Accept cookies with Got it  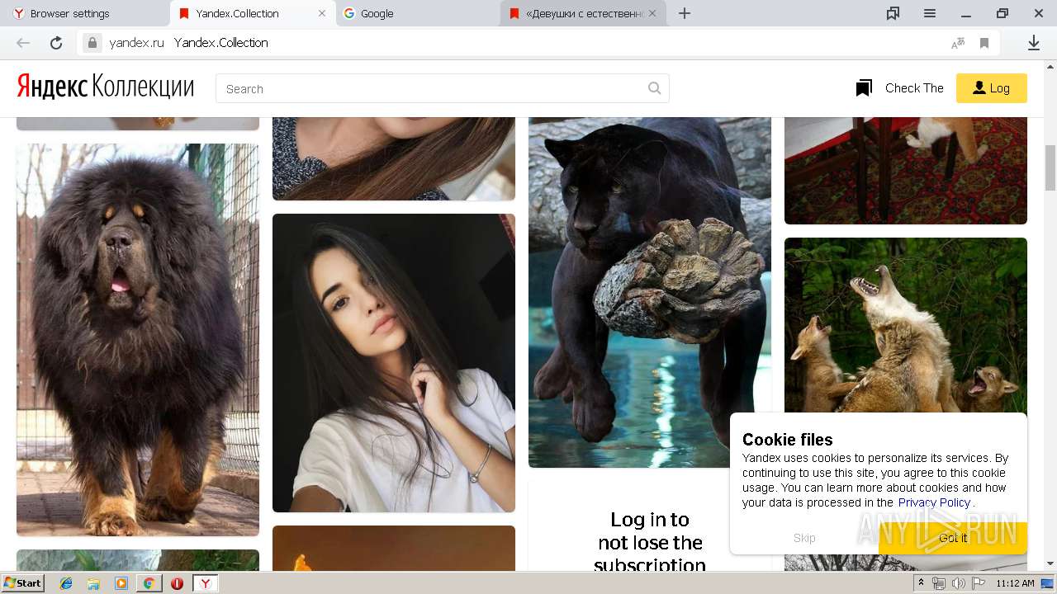pyautogui.click(x=953, y=538)
